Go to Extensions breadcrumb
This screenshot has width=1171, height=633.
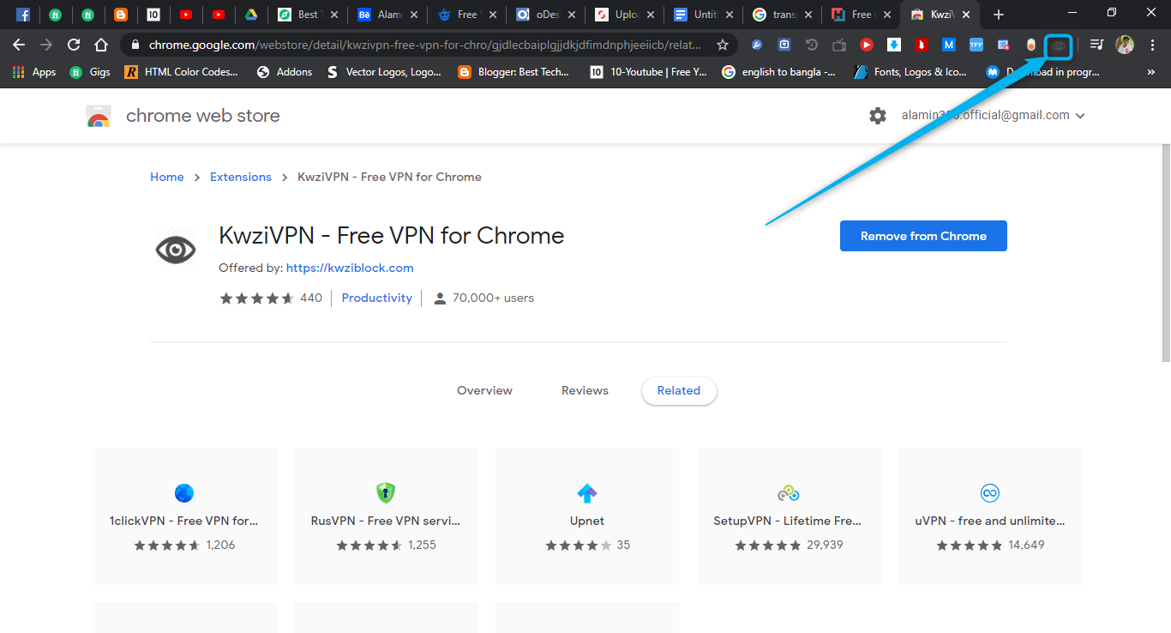(x=241, y=177)
